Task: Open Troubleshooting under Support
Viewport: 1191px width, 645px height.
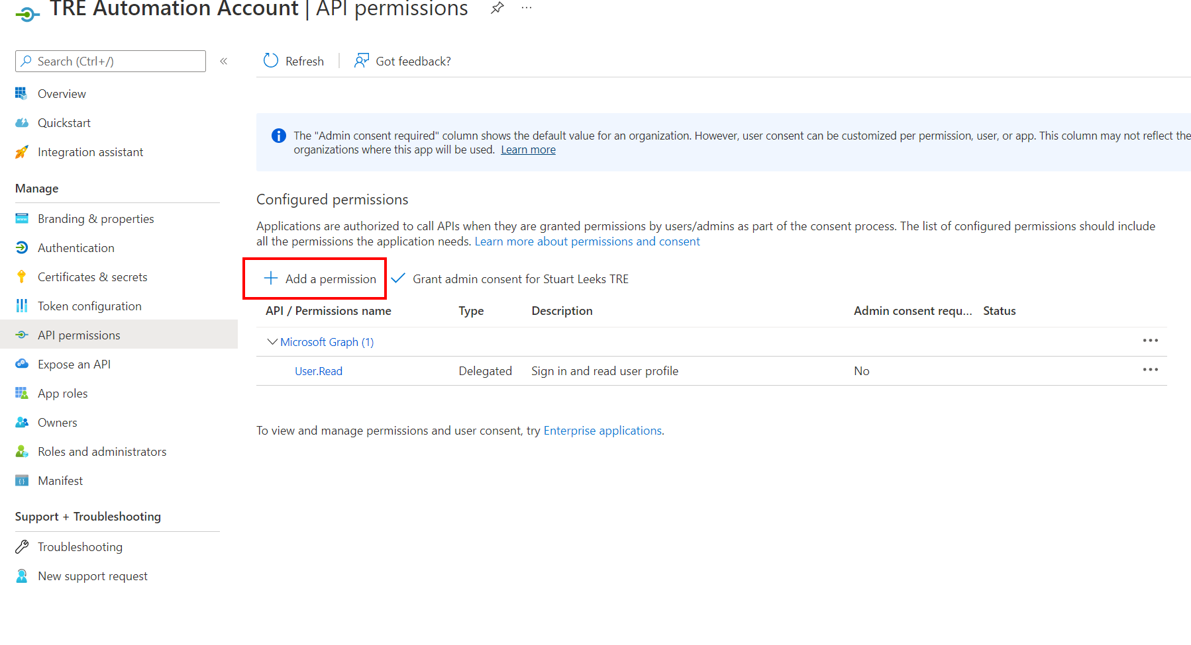Action: (x=79, y=546)
